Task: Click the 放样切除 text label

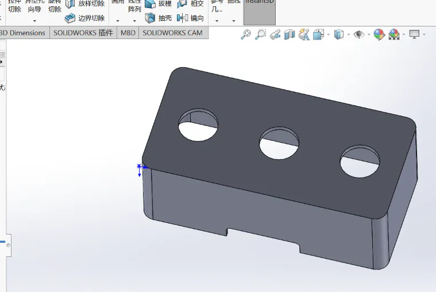Action: 91,4
